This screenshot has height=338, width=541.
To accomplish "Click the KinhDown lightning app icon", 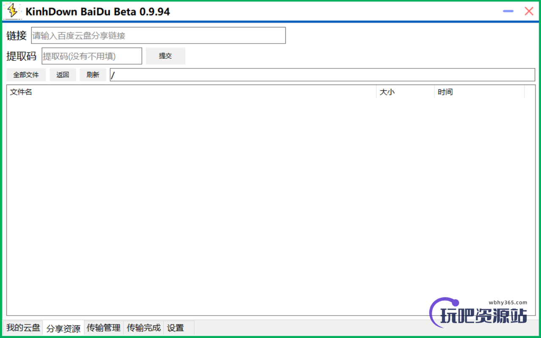I will 12,11.
